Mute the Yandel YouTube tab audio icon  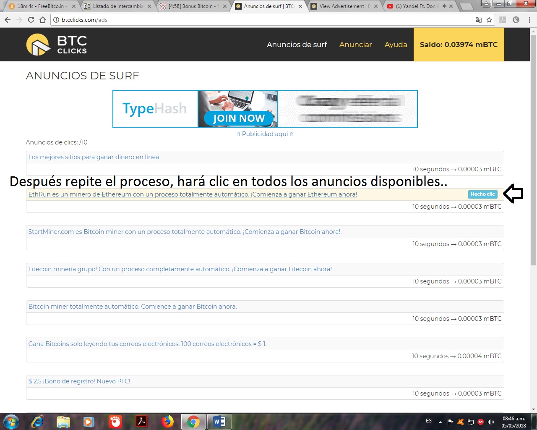[444, 6]
